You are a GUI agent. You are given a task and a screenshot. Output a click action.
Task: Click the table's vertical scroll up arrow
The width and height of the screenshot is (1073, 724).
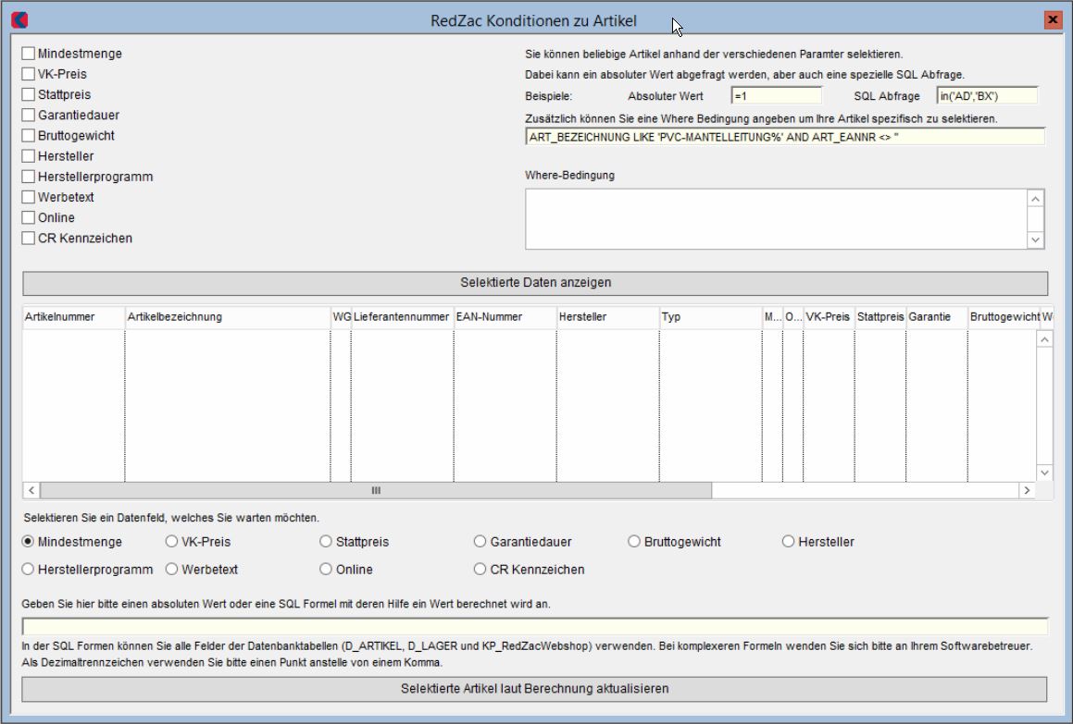pyautogui.click(x=1044, y=339)
